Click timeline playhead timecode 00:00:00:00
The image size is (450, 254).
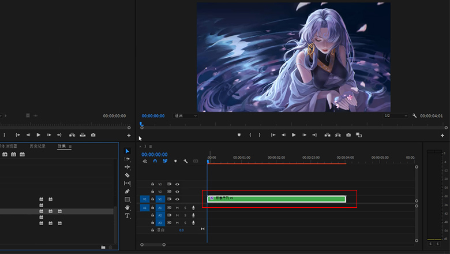click(x=155, y=154)
